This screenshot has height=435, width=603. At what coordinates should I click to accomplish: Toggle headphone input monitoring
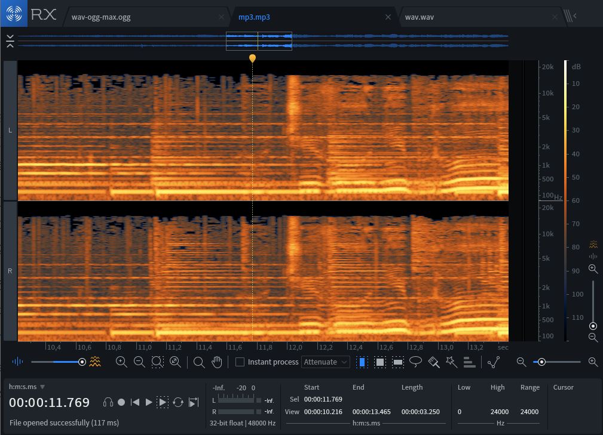point(108,402)
